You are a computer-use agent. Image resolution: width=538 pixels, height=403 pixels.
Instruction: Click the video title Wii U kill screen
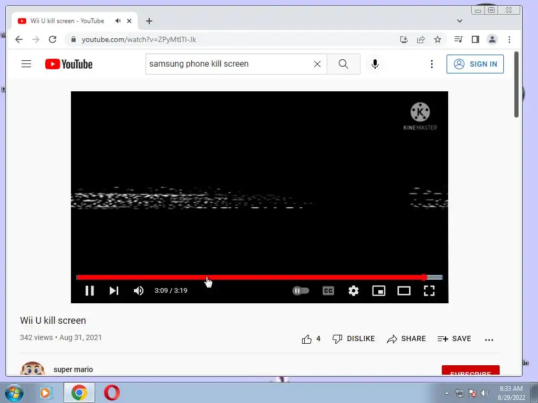pyautogui.click(x=53, y=321)
